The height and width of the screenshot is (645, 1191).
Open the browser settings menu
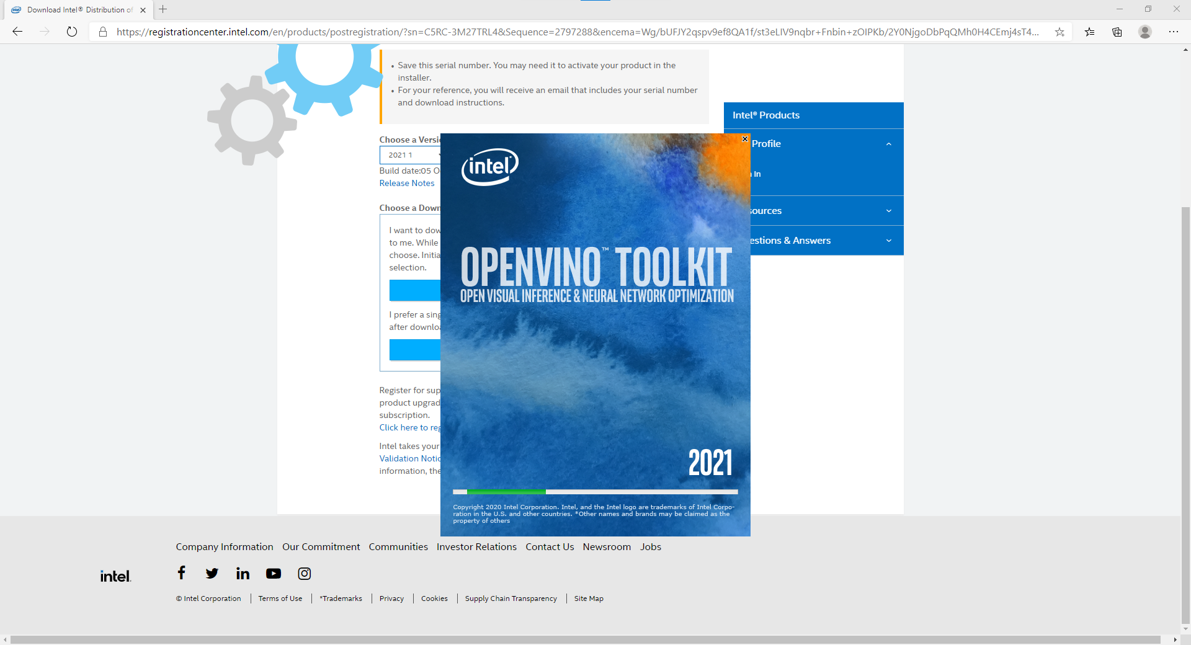click(1174, 32)
